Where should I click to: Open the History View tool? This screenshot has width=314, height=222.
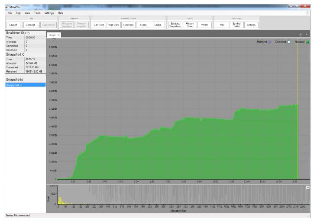click(x=190, y=25)
